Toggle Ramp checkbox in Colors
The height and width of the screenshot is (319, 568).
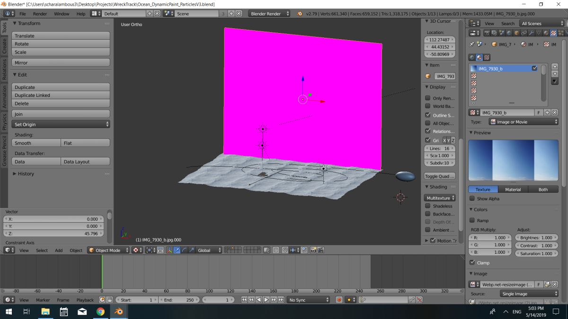point(472,220)
